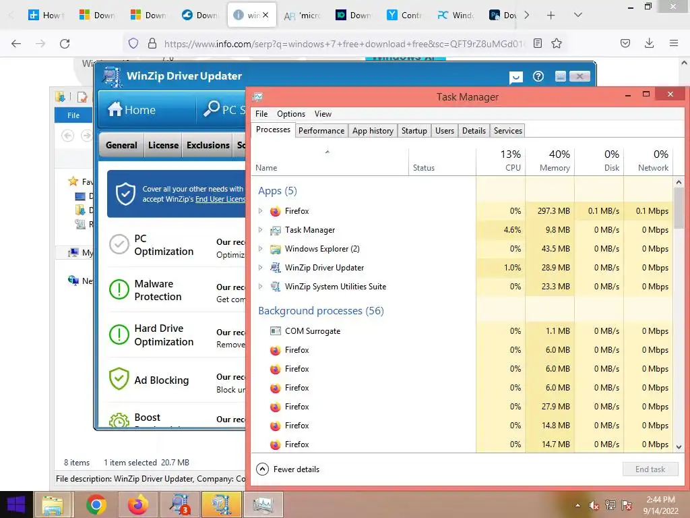Image resolution: width=690 pixels, height=518 pixels.
Task: Open the Firefox downloads icon
Action: (x=649, y=43)
